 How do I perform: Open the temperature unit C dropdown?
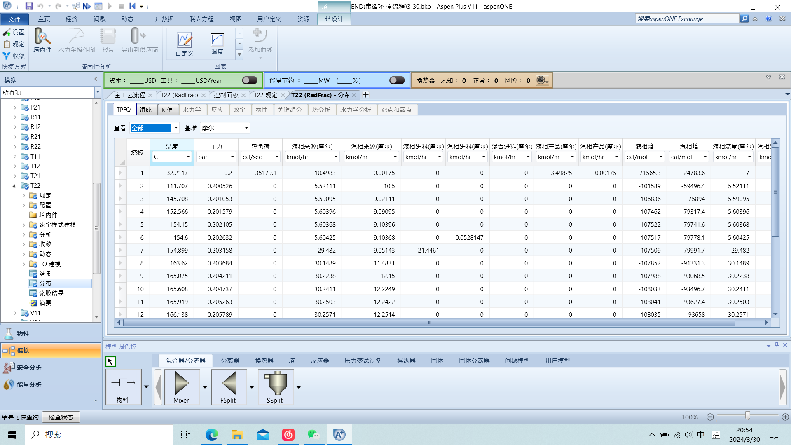[x=188, y=157]
